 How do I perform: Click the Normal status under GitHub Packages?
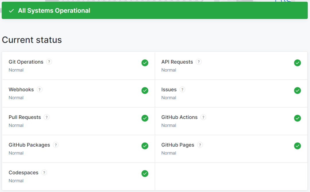click(x=16, y=153)
